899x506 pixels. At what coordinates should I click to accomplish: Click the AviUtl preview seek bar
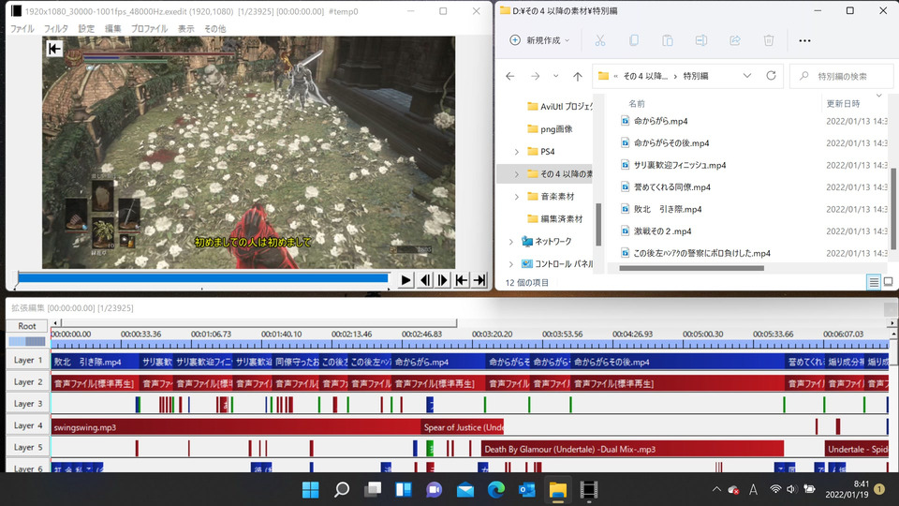coord(203,278)
